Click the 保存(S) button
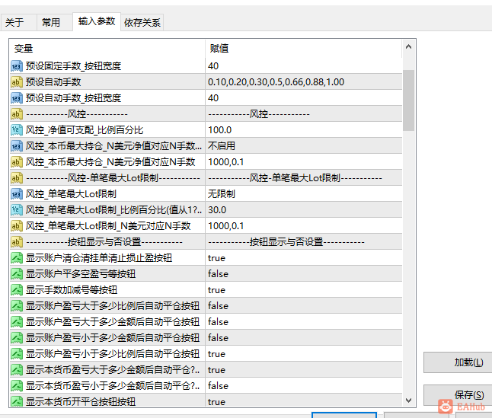This screenshot has height=418, width=492. [x=458, y=395]
